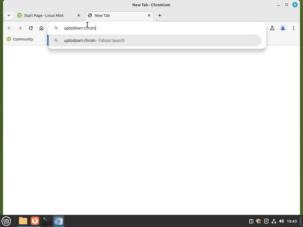303x227 pixels.
Task: Maximize the Chromium window
Action: (286, 5)
